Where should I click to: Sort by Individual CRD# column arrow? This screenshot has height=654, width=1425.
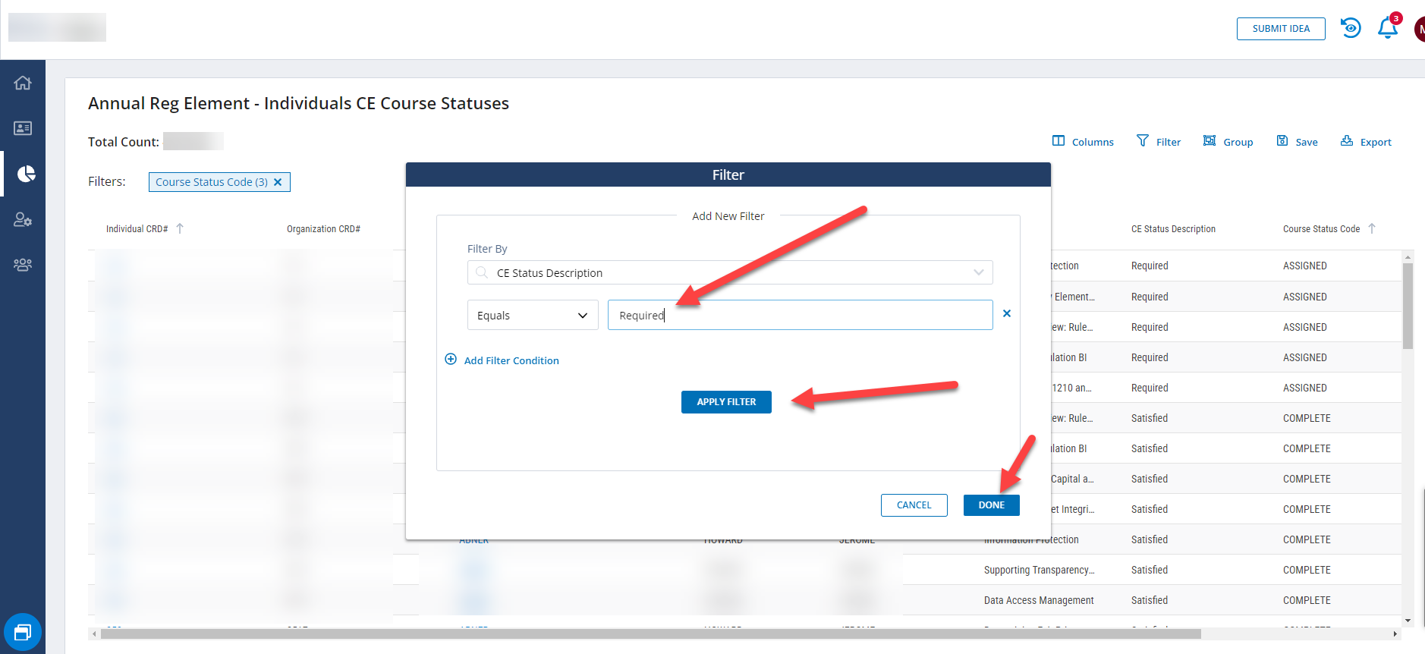click(180, 228)
